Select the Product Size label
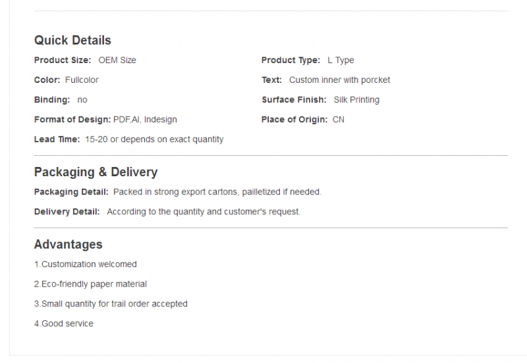Image resolution: width=527 pixels, height=363 pixels. (x=63, y=60)
